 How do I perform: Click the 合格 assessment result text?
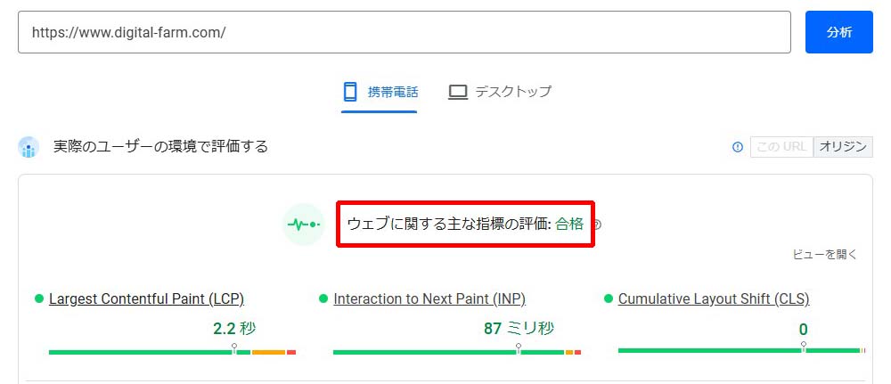click(x=569, y=225)
